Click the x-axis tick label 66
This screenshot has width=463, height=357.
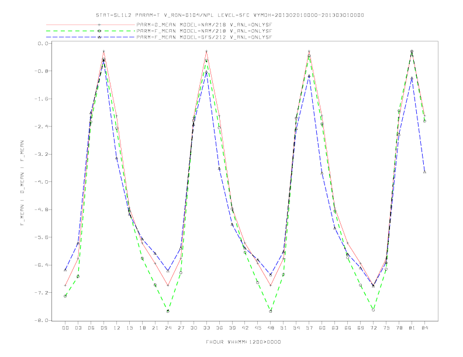coord(348,328)
